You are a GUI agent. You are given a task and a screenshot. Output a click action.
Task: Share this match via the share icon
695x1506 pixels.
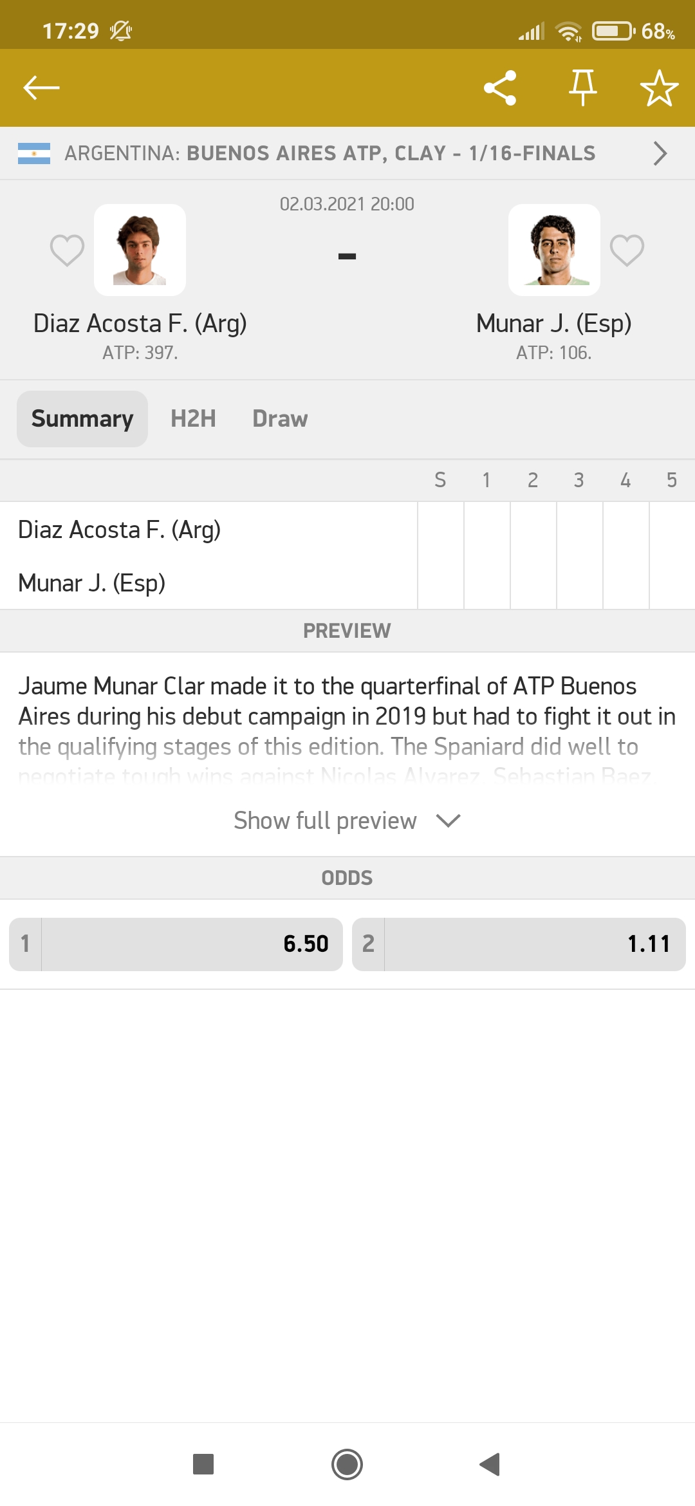(x=501, y=88)
